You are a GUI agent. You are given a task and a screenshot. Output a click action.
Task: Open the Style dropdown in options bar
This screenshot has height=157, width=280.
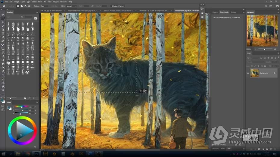(71, 6)
